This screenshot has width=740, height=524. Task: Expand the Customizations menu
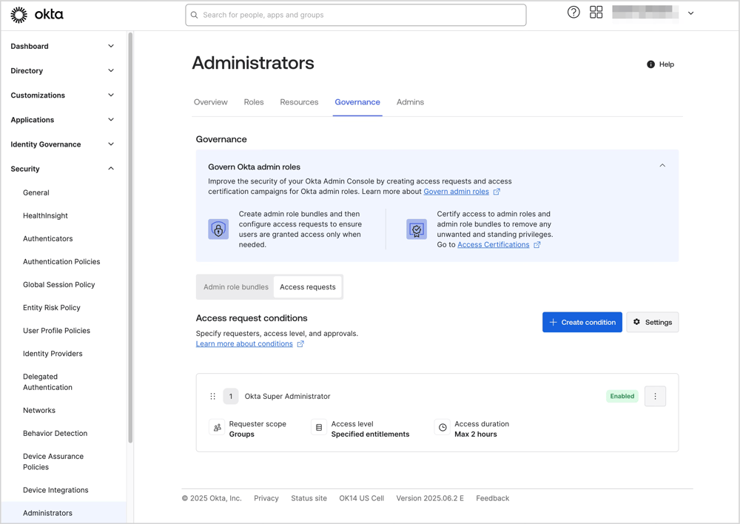tap(111, 95)
